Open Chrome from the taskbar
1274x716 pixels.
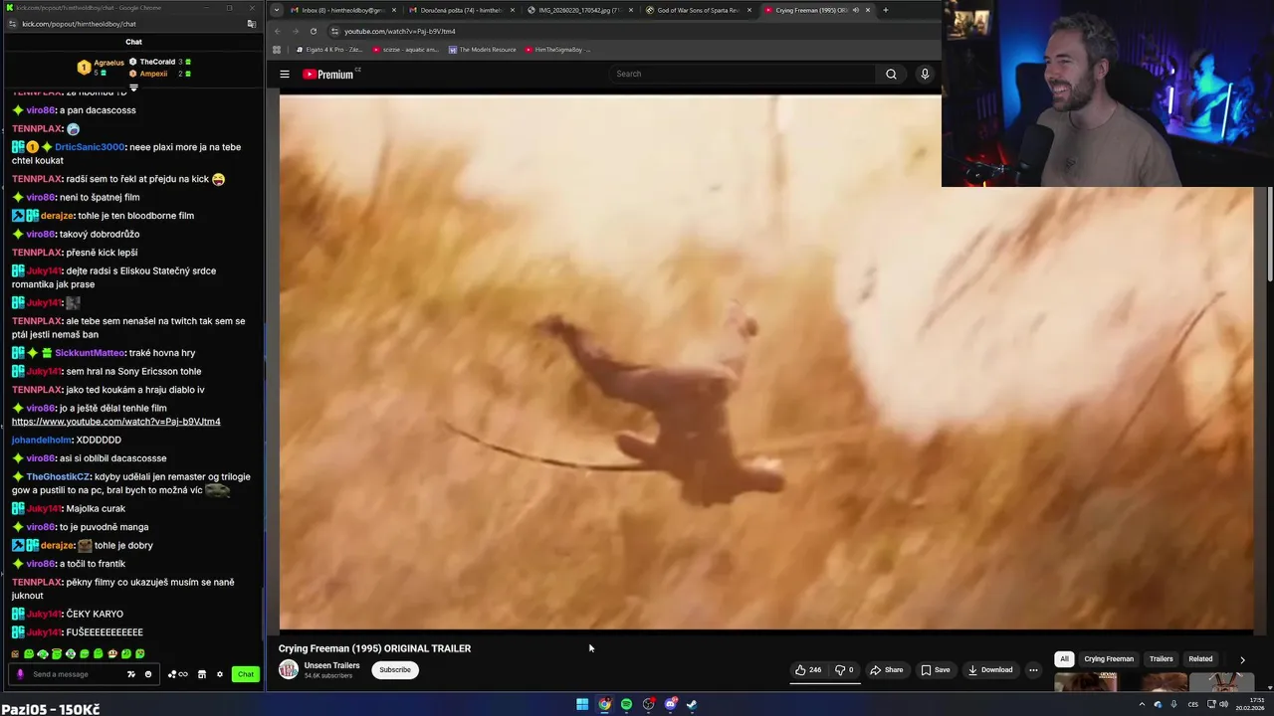pyautogui.click(x=604, y=704)
